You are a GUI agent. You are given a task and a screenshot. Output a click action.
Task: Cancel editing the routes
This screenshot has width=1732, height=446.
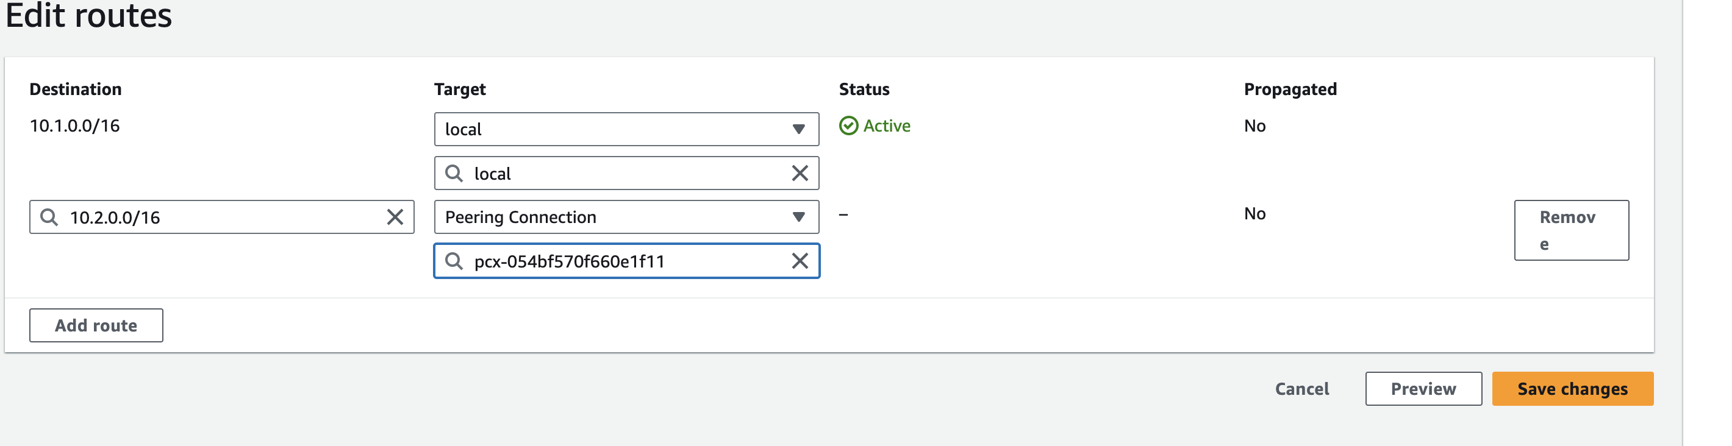[x=1301, y=389]
